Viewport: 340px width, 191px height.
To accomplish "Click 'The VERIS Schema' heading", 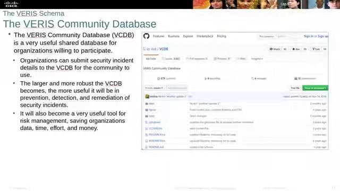I will coord(33,13).
